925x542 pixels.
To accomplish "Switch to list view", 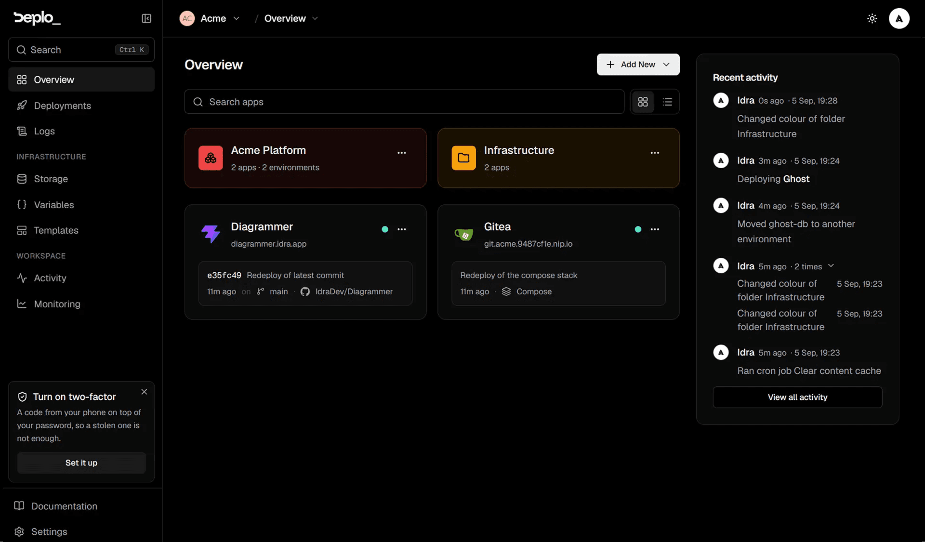I will click(x=667, y=102).
